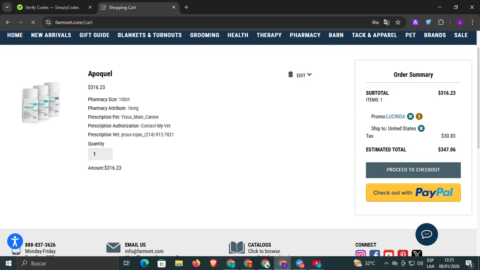Open the HEALTH menu

[238, 35]
